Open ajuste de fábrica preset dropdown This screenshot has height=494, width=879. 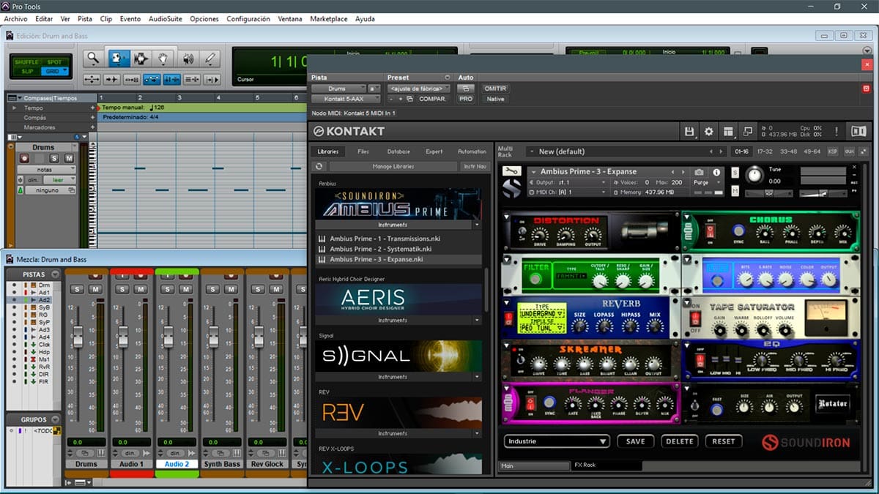pyautogui.click(x=418, y=89)
